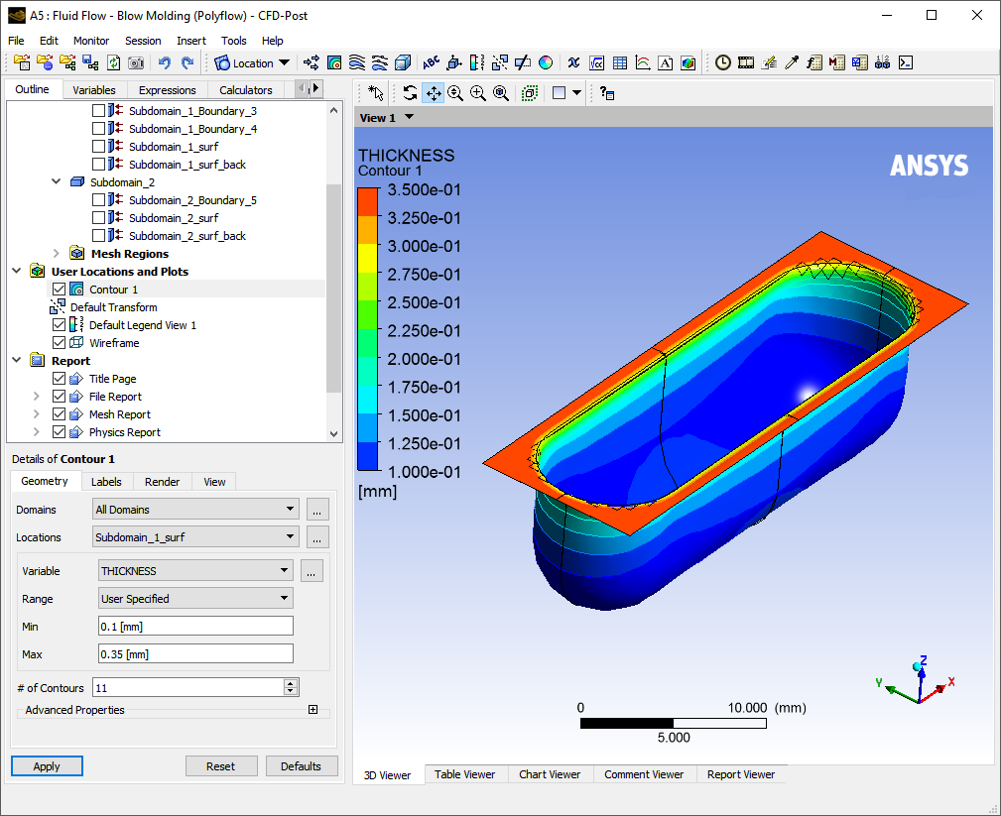The width and height of the screenshot is (1001, 816).
Task: Click the Fit View icon
Action: 501,93
